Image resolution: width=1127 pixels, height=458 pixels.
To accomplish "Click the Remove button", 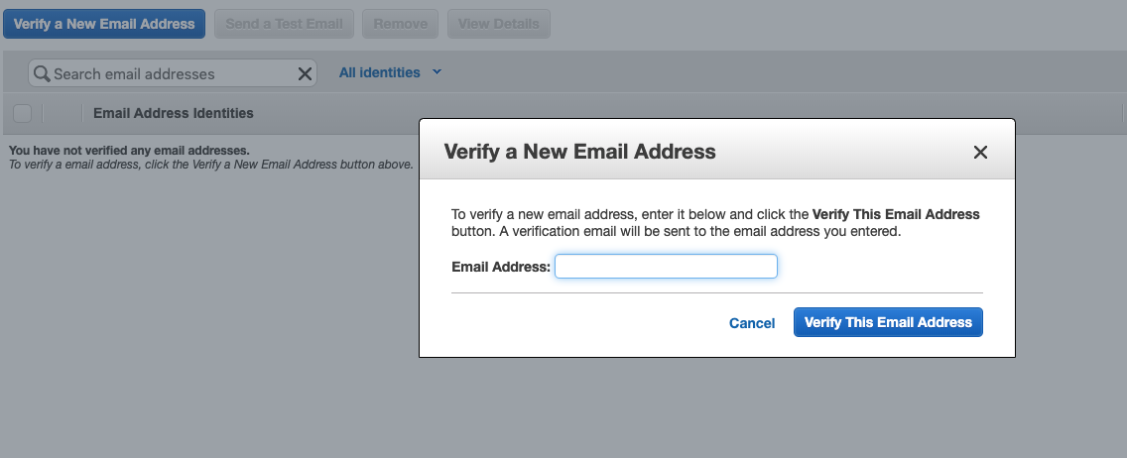I will 401,24.
